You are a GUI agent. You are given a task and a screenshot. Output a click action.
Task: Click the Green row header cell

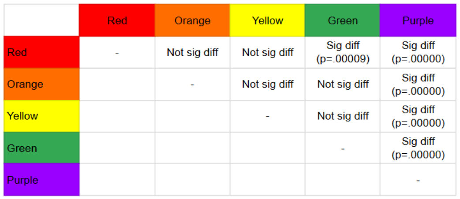click(x=41, y=148)
